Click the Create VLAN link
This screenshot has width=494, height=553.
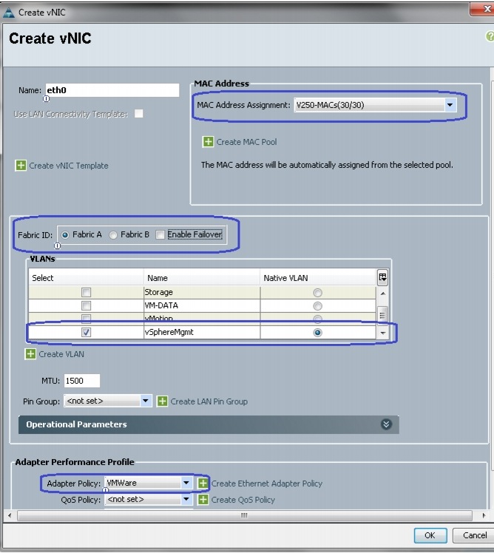click(x=61, y=354)
